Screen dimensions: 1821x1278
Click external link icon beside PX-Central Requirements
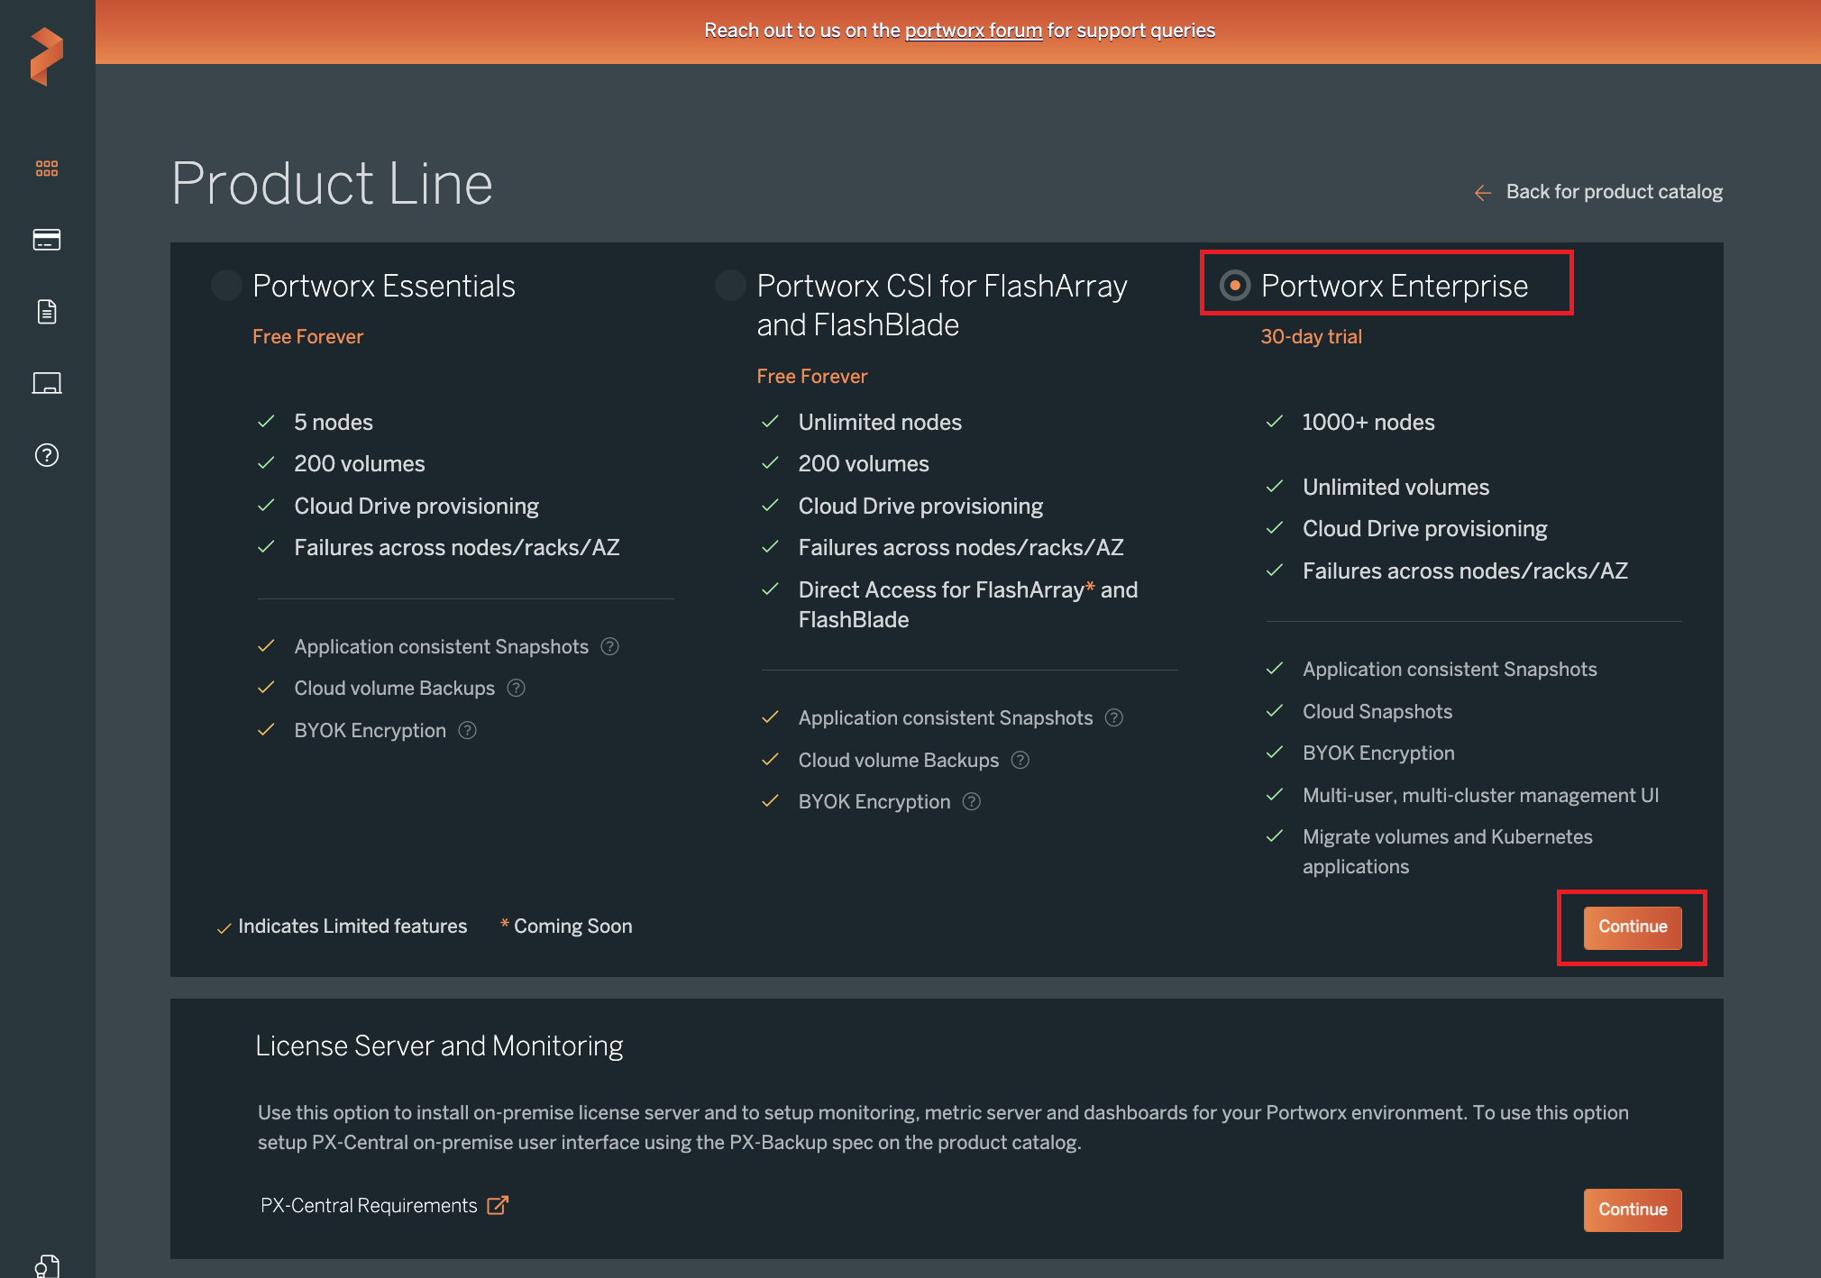[498, 1205]
